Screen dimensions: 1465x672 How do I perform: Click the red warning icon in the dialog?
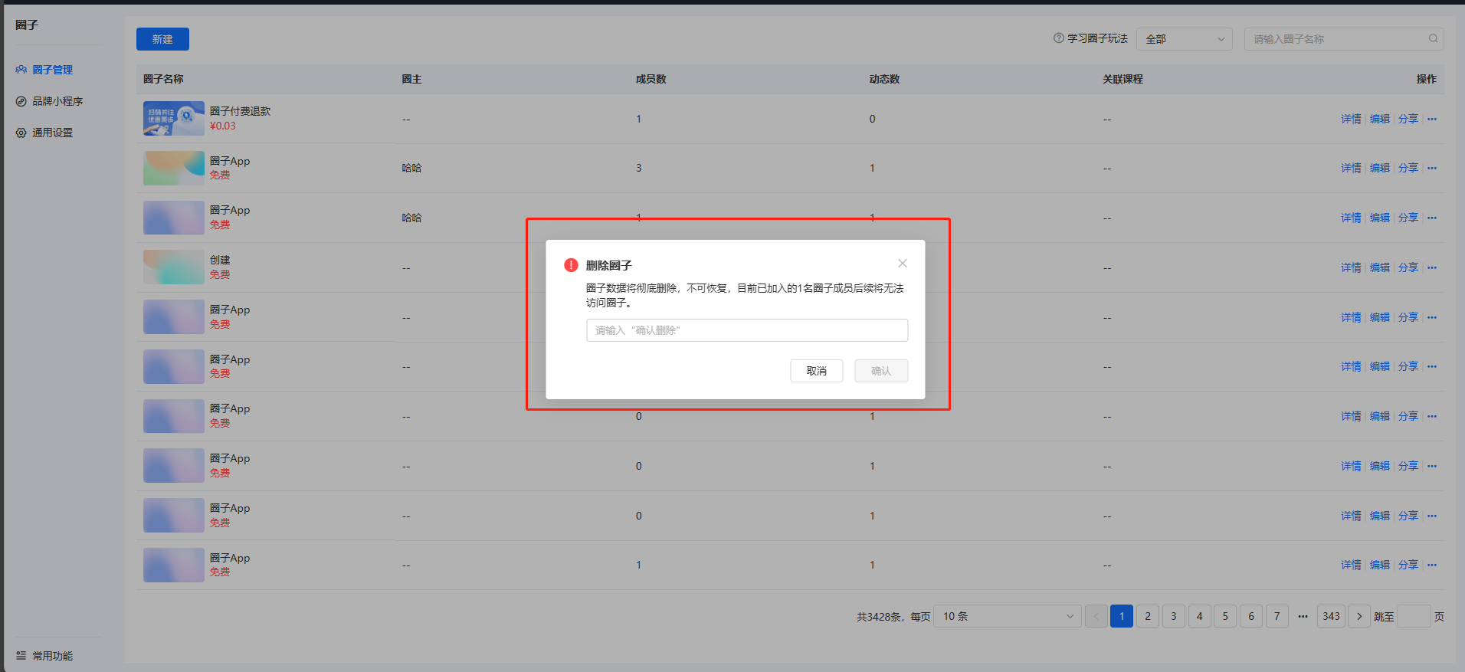point(571,265)
